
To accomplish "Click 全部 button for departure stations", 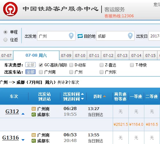I will click(x=30, y=72).
